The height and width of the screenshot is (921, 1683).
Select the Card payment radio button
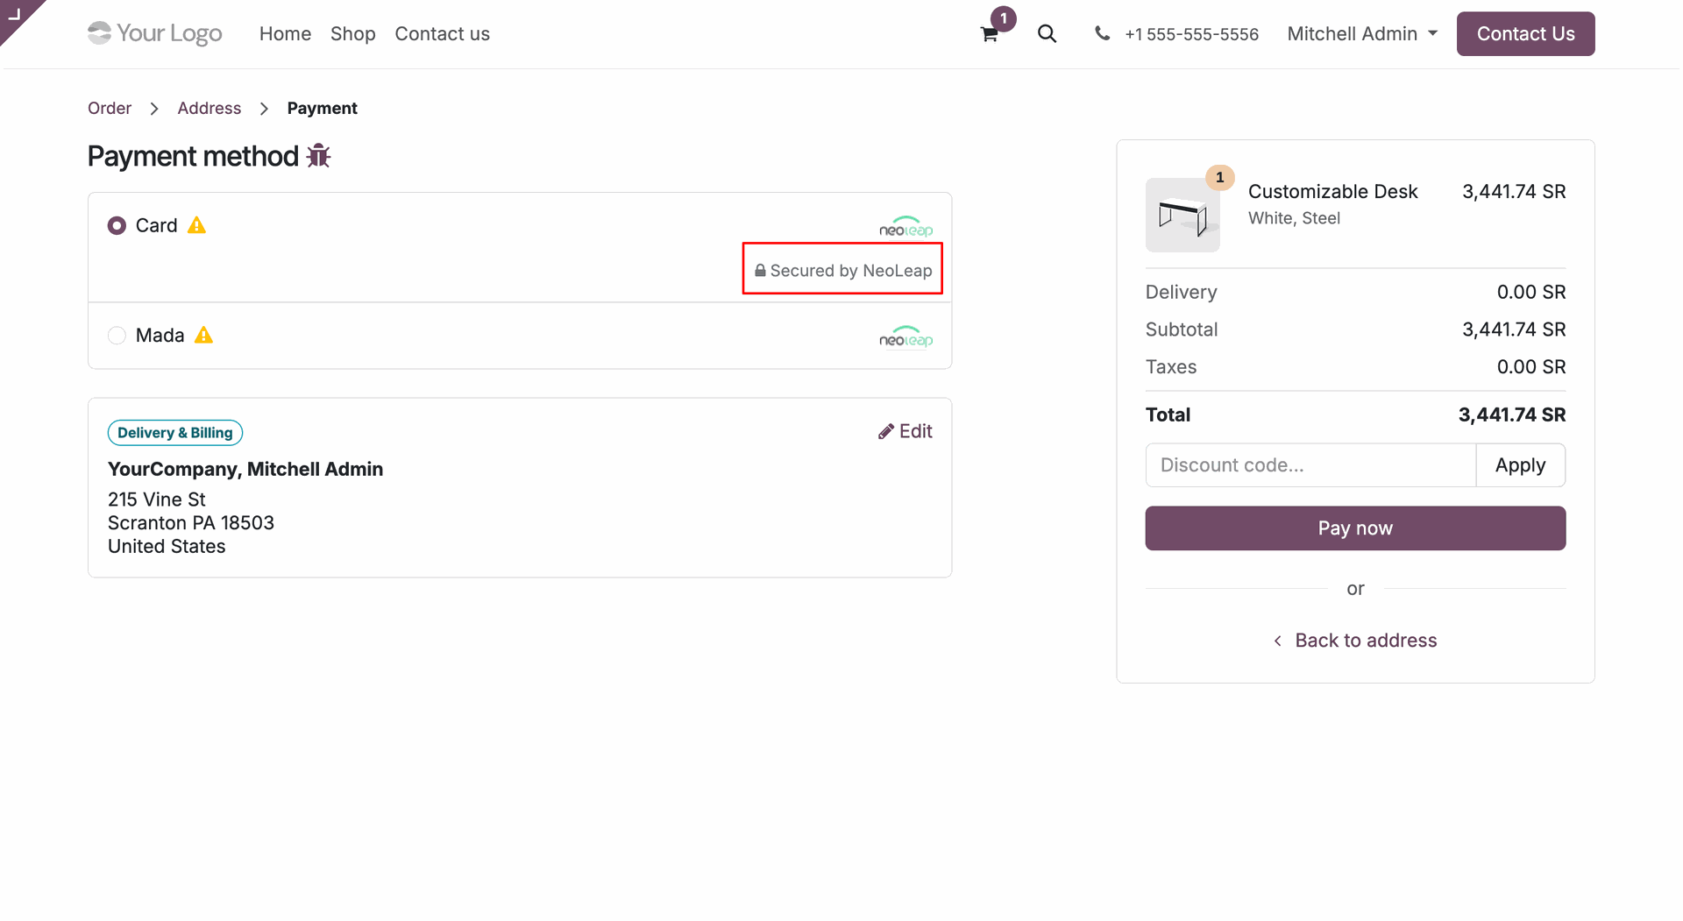(x=117, y=226)
